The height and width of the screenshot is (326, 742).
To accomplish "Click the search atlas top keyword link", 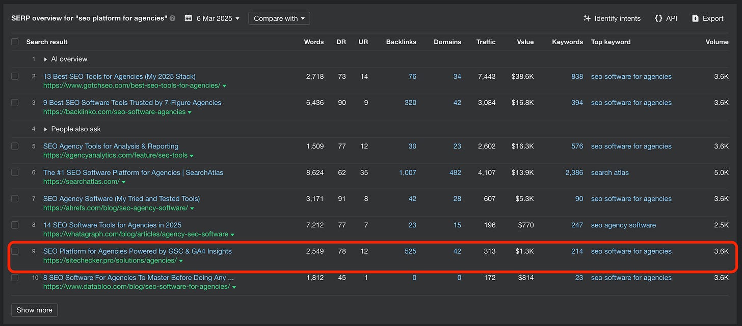I will 610,172.
